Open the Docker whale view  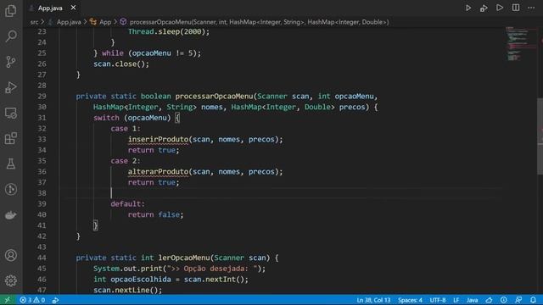[11, 215]
